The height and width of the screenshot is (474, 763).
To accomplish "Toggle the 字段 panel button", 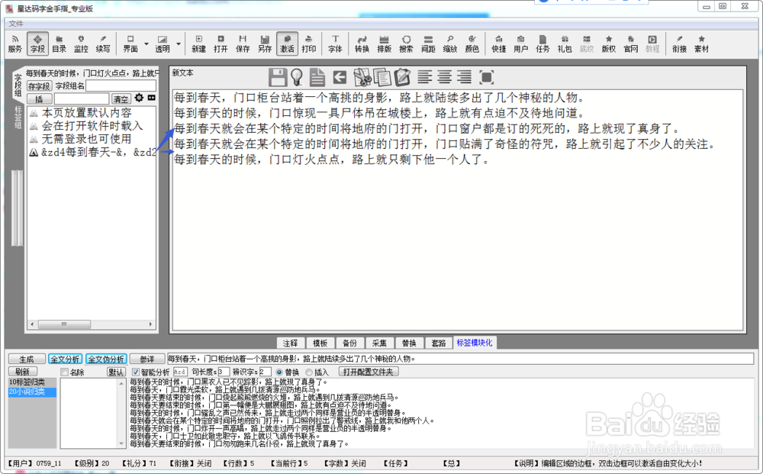I will [37, 44].
